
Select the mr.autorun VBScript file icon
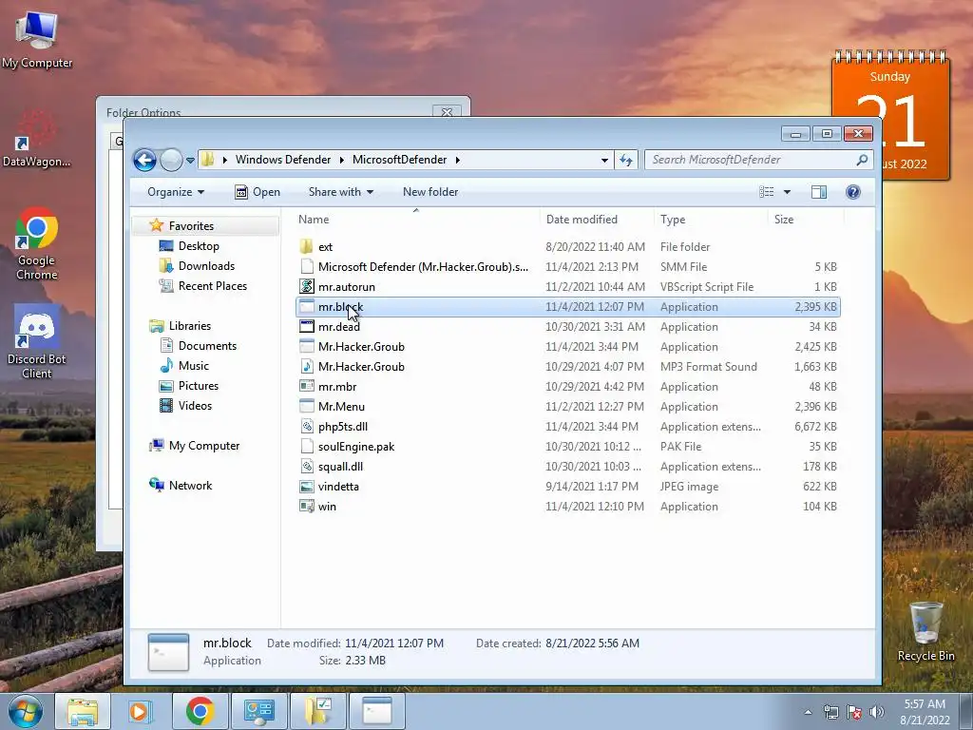[x=307, y=286]
